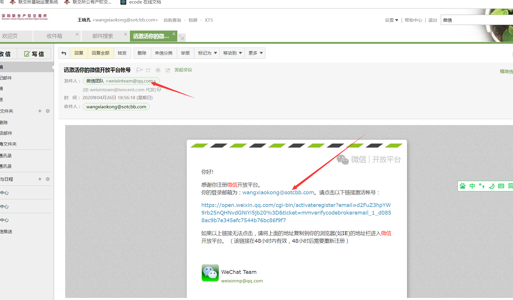Click the Baidu IME paw icon
The image size is (513, 300).
point(463,186)
